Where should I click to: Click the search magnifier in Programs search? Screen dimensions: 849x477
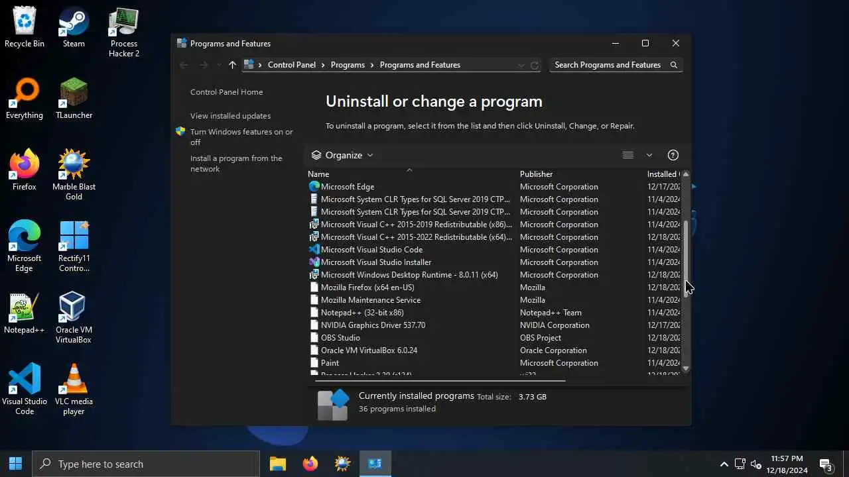pos(674,65)
